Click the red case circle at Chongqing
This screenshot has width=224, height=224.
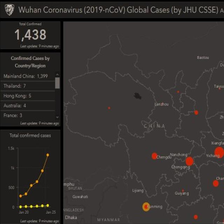pyautogui.click(x=190, y=161)
